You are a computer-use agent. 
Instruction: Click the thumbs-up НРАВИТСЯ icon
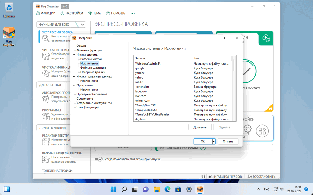pos(211,177)
